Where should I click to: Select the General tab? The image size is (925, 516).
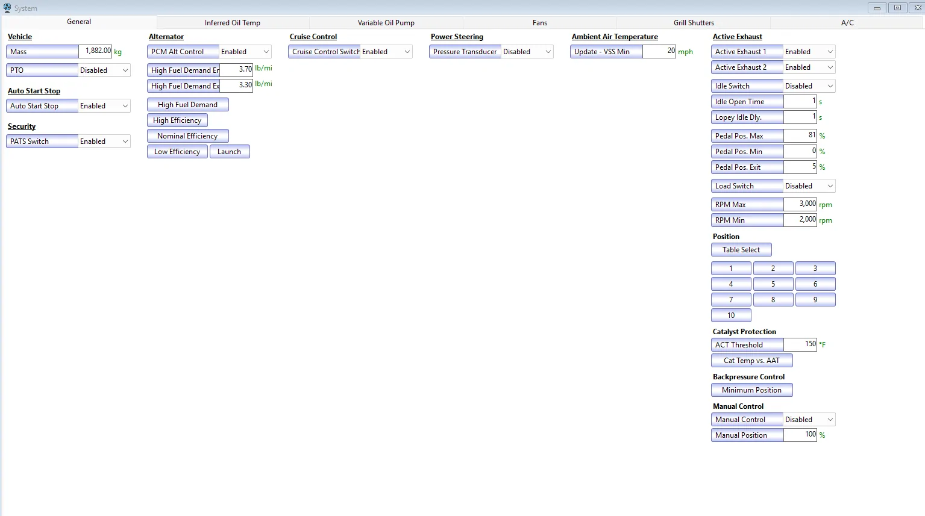(79, 22)
